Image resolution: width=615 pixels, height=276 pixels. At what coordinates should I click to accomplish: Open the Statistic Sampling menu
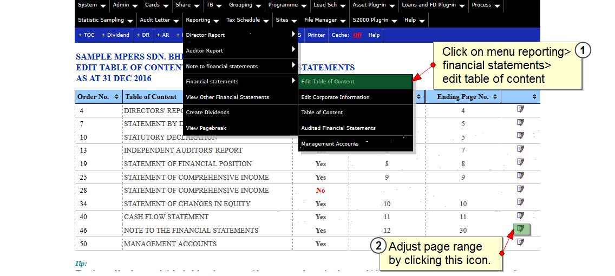point(105,20)
